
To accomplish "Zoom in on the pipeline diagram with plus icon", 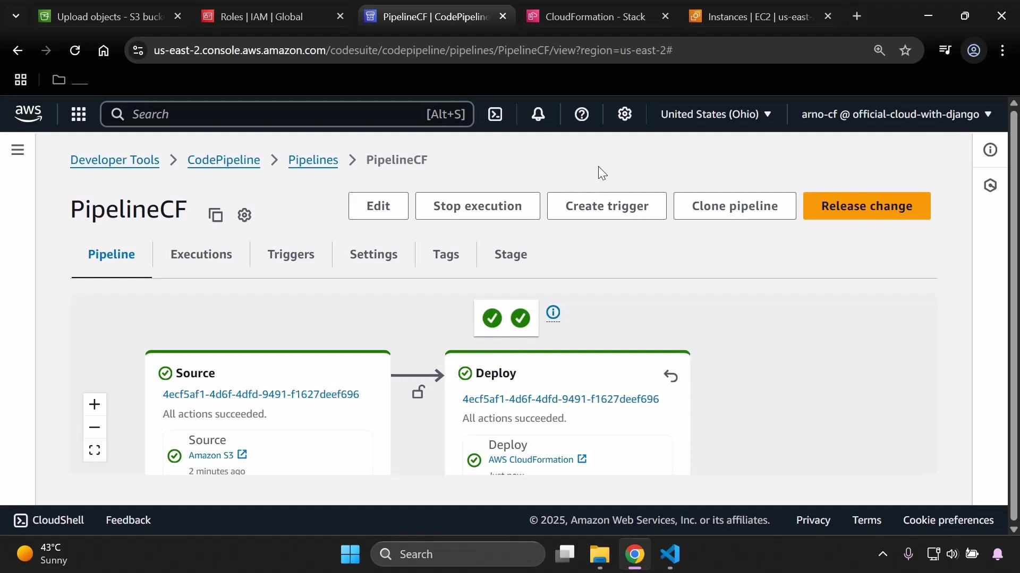I will click(x=94, y=404).
